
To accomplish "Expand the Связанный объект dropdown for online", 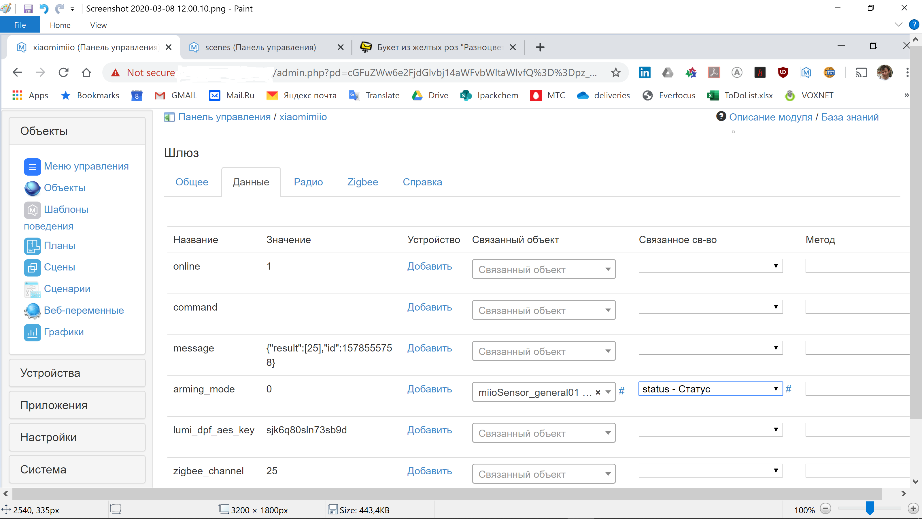I will (543, 269).
